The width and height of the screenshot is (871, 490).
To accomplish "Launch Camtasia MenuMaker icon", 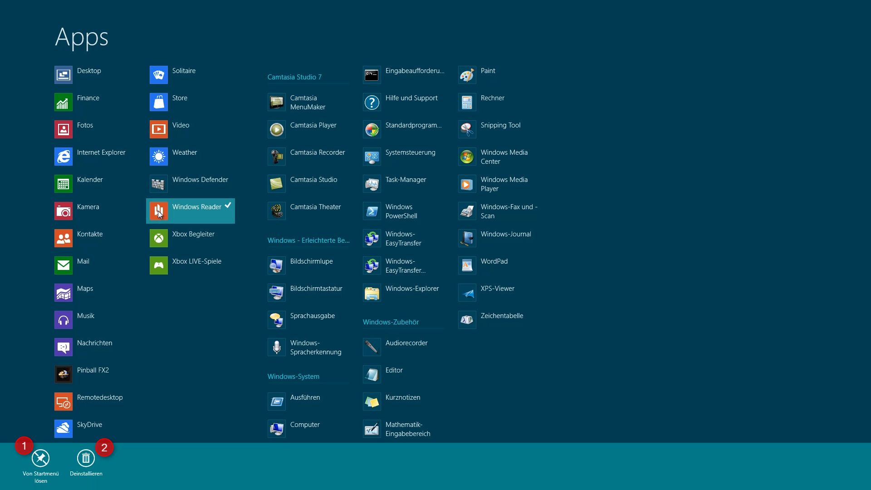I will [277, 102].
